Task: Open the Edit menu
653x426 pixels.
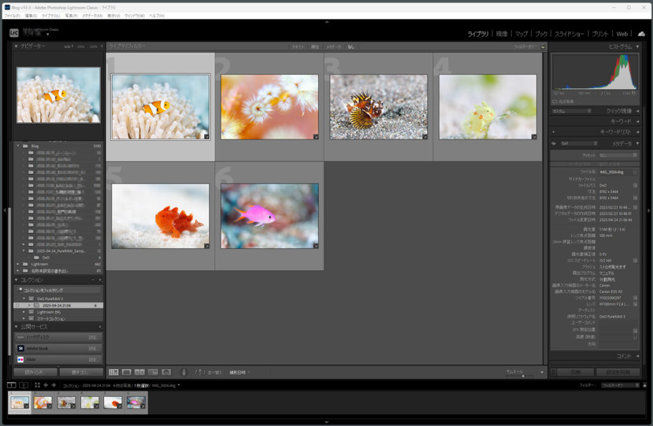Action: [x=31, y=16]
